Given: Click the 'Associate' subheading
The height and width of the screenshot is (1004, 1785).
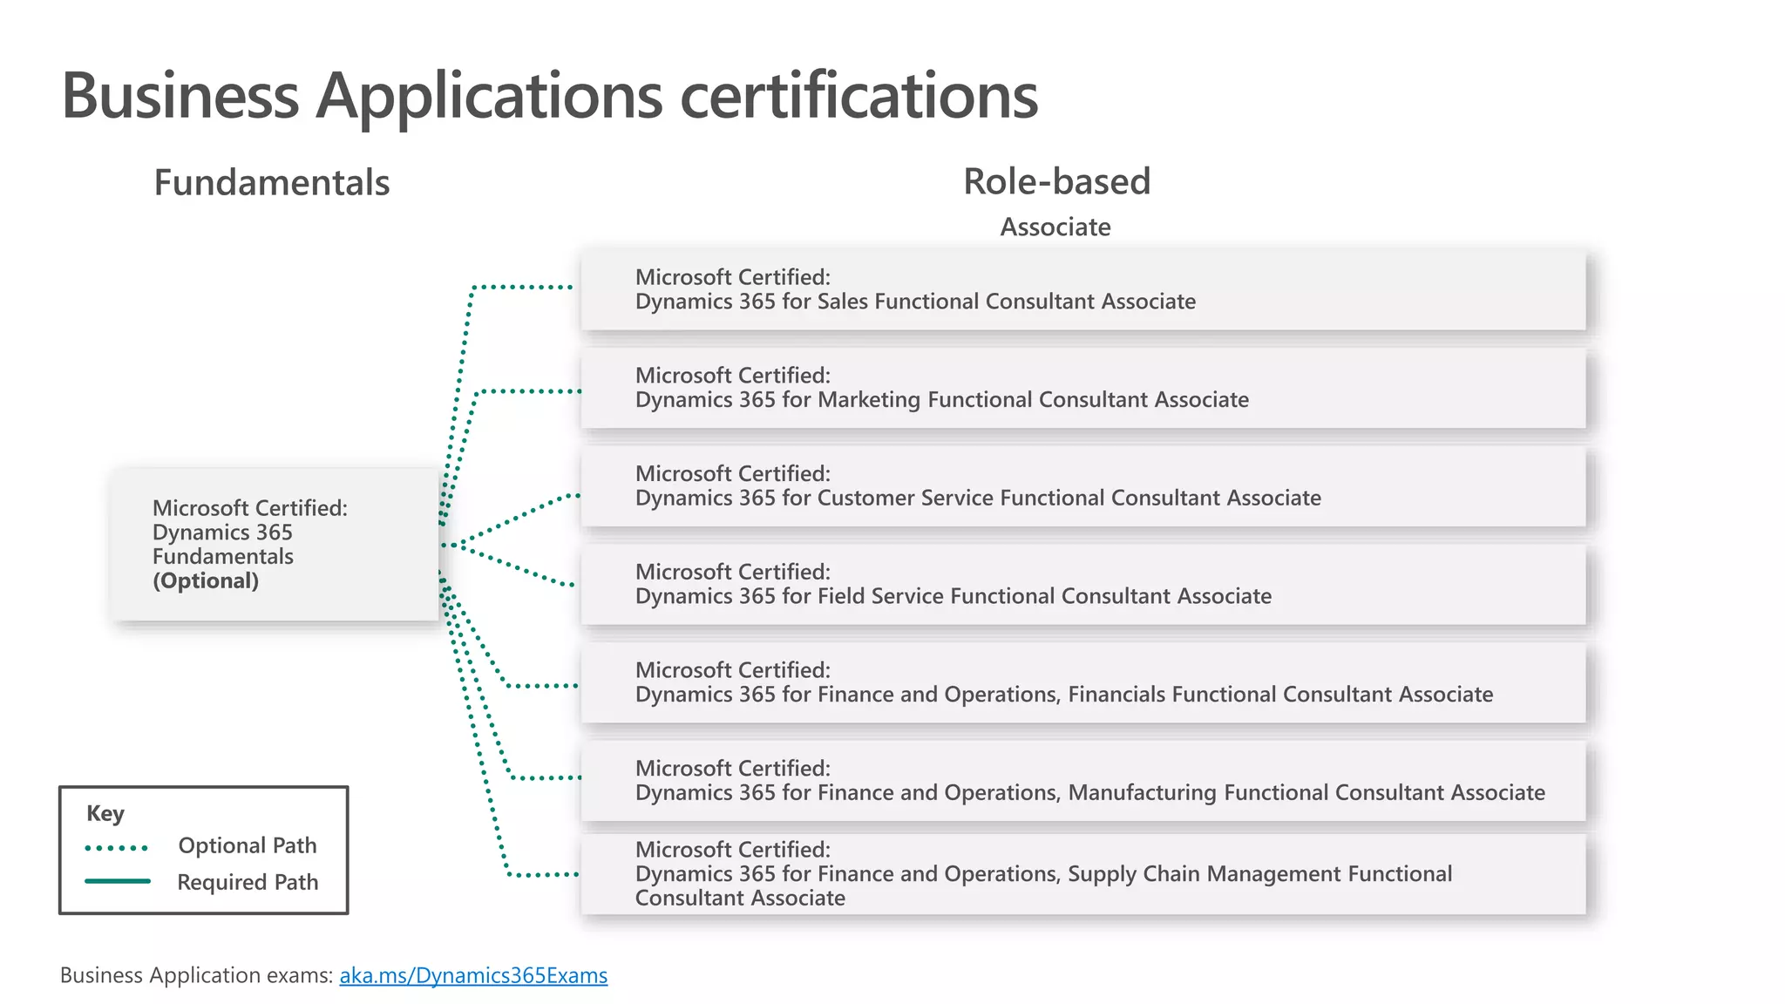Looking at the screenshot, I should coord(1055,227).
